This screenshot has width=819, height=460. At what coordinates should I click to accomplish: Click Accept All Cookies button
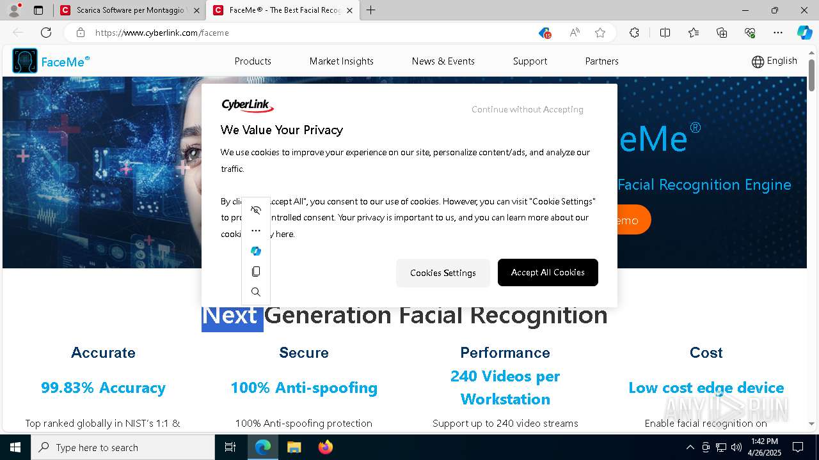click(548, 272)
